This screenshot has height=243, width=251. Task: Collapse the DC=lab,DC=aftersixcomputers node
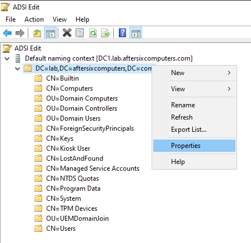[18, 69]
